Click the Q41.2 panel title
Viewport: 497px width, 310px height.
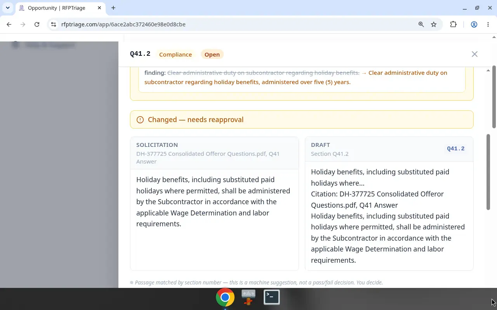140,54
